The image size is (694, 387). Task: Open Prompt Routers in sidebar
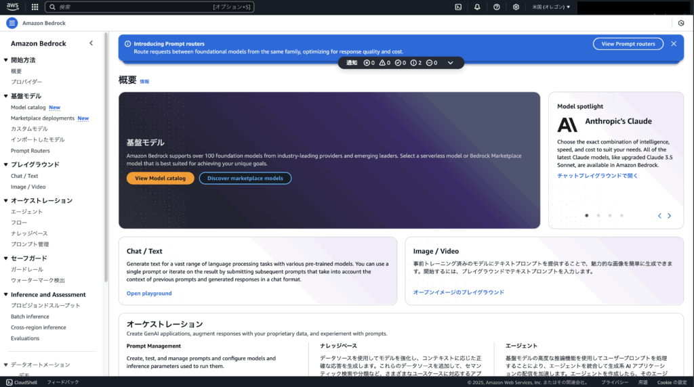30,151
